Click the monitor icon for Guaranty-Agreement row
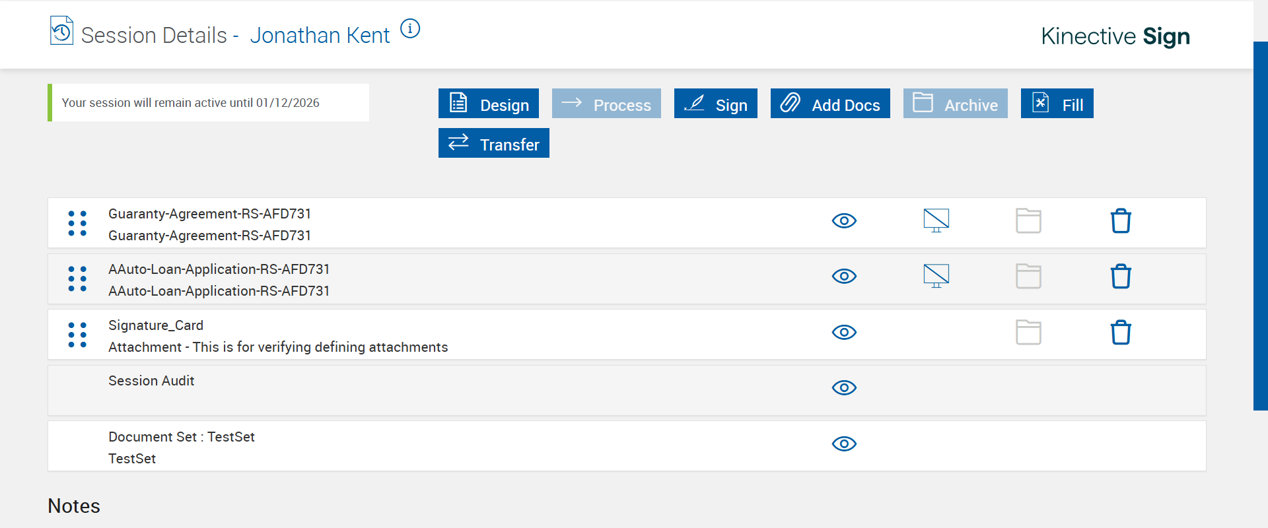The height and width of the screenshot is (528, 1268). pyautogui.click(x=936, y=220)
